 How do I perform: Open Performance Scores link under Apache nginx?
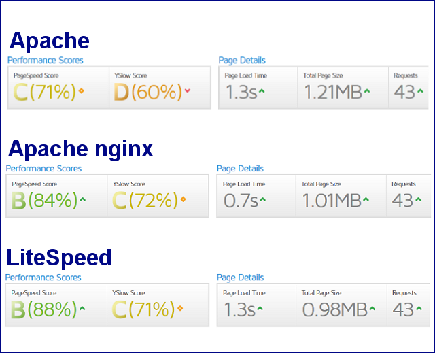[x=43, y=169]
